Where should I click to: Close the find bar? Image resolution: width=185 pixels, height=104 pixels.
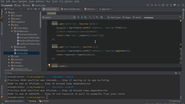pos(180,17)
